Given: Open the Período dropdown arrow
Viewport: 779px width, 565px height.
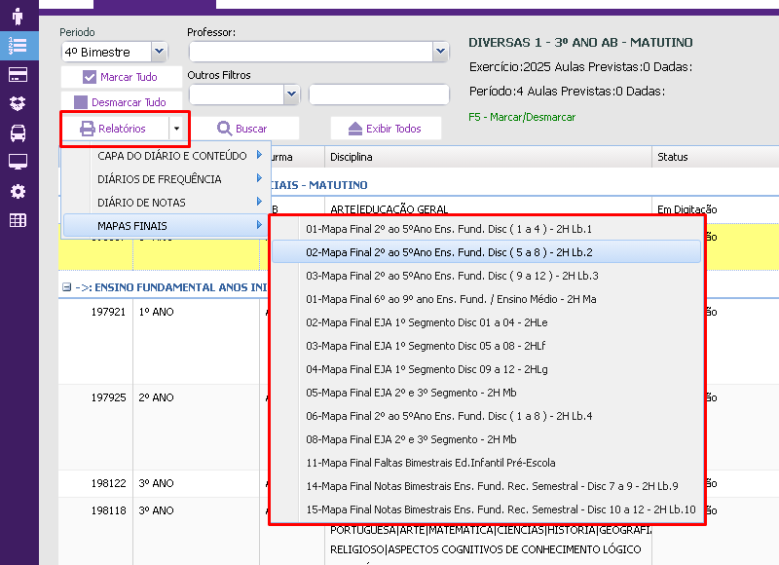Looking at the screenshot, I should pos(160,52).
